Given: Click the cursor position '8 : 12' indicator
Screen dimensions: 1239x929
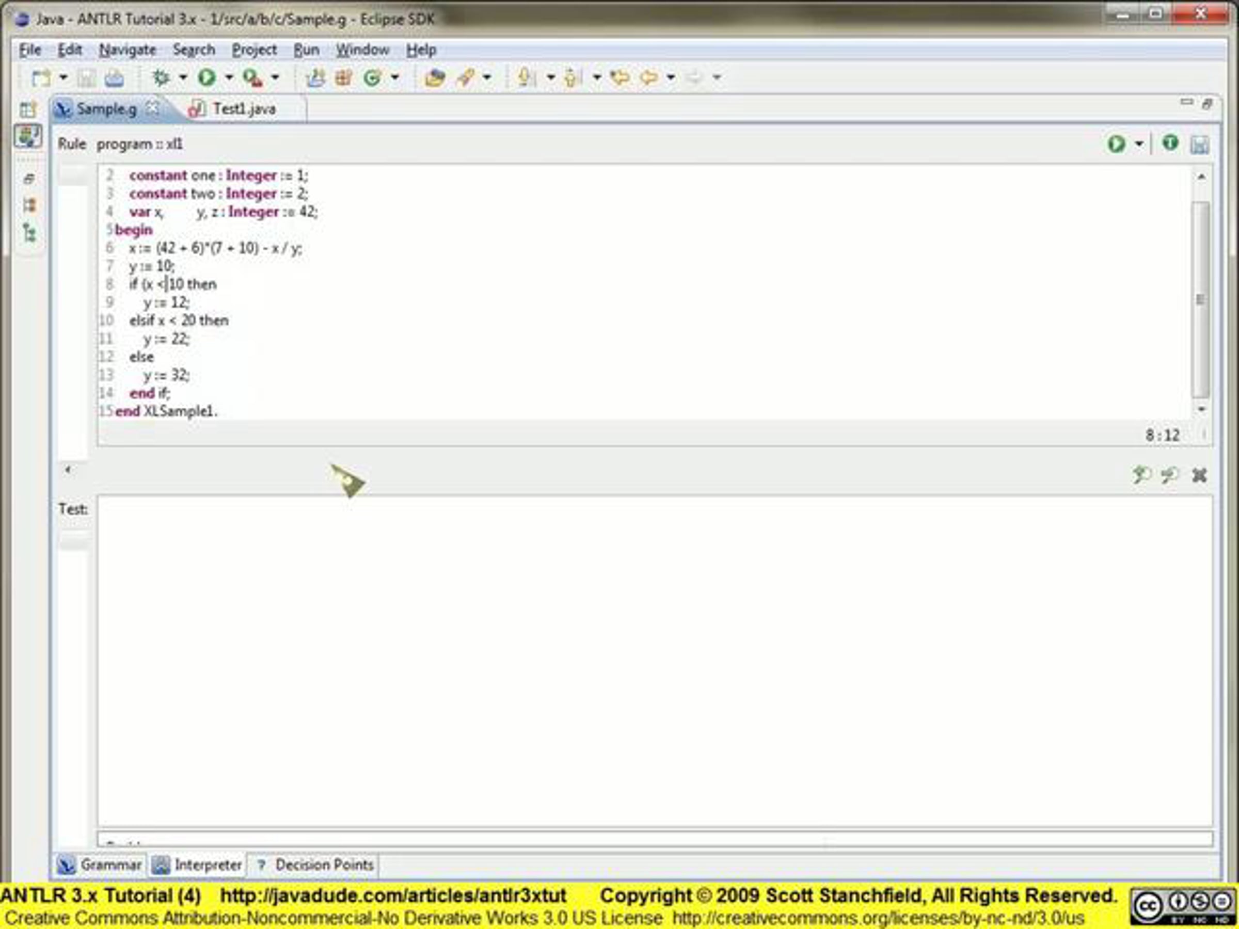Looking at the screenshot, I should click(1162, 435).
